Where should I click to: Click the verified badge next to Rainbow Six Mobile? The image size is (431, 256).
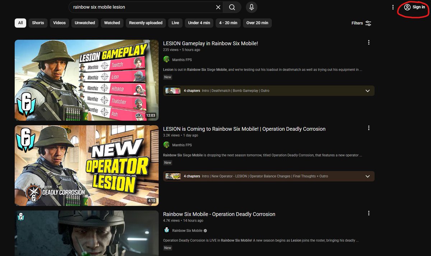[205, 231]
